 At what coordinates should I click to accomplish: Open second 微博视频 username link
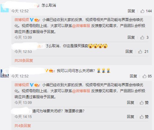22,85
